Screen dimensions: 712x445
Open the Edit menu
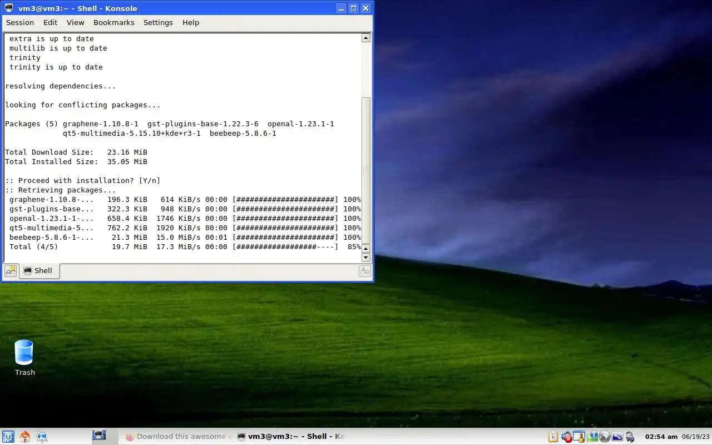point(50,22)
